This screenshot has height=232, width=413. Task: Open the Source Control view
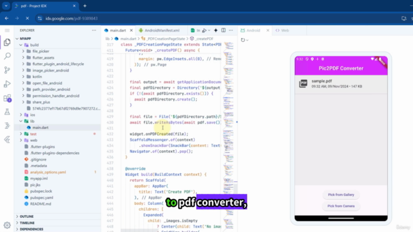point(7,70)
